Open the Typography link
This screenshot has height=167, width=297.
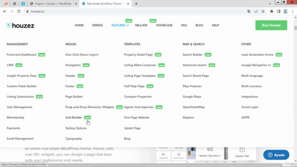pos(73,139)
